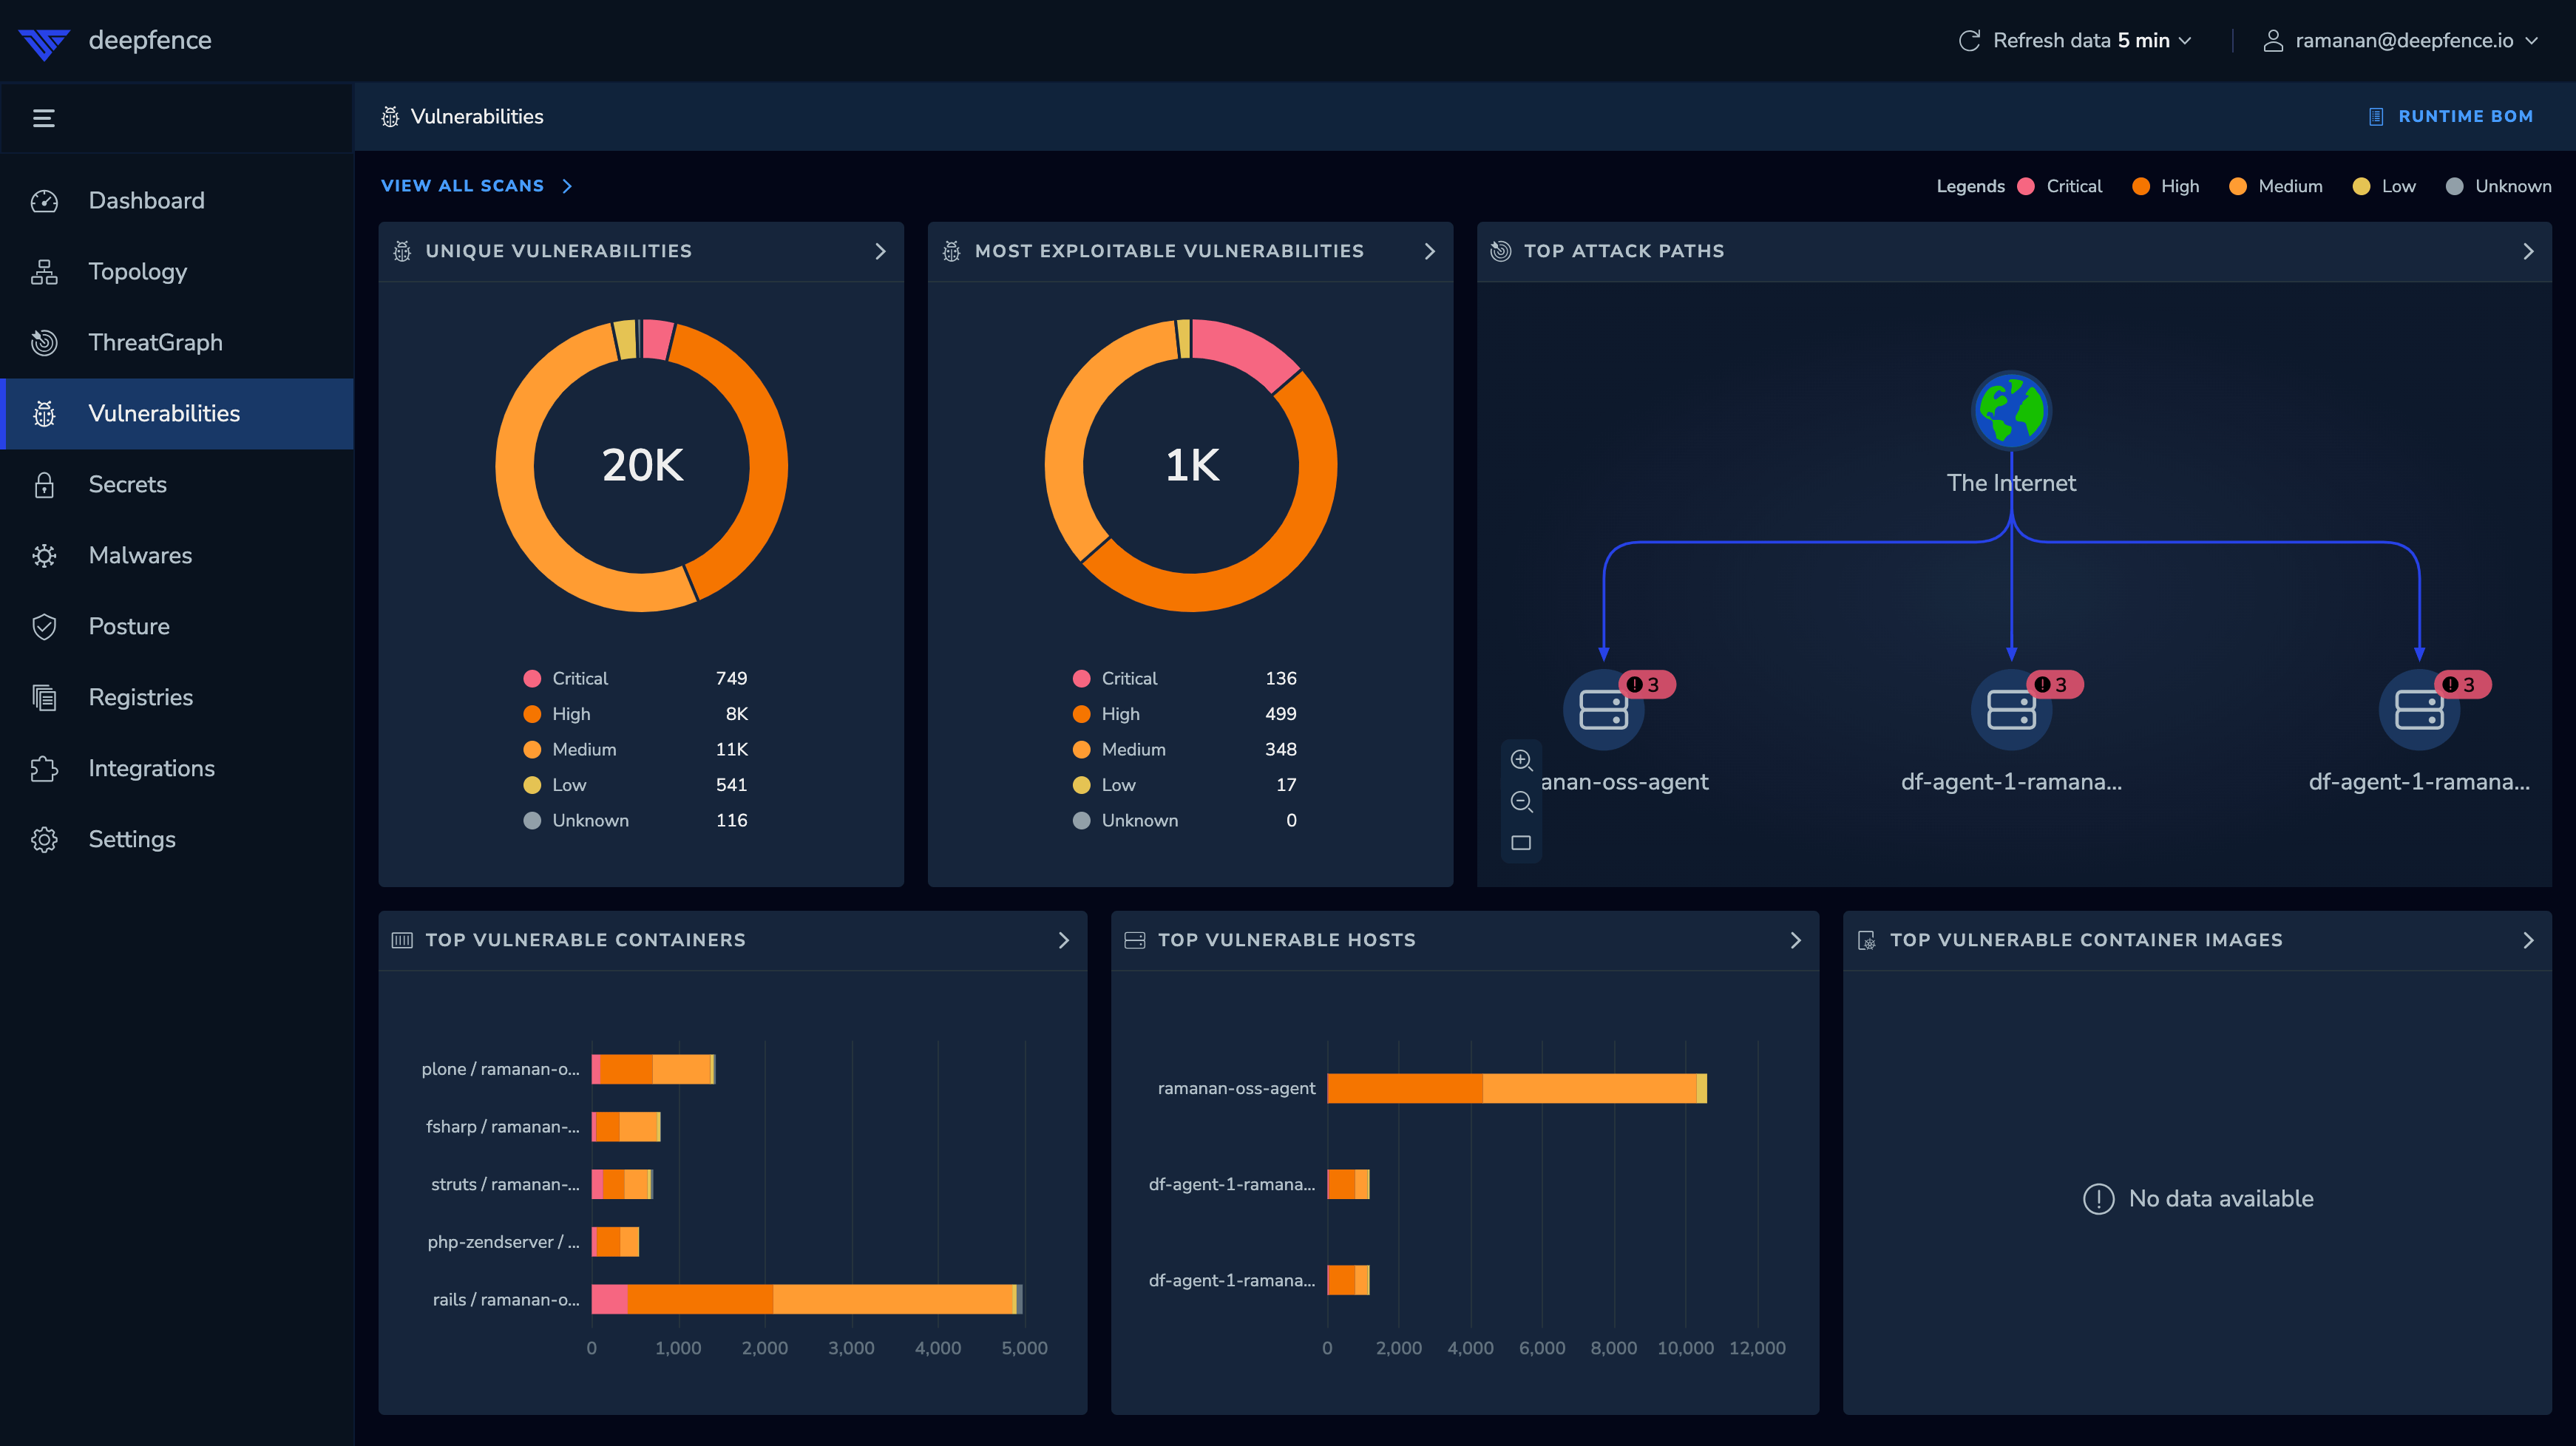
Task: Click the Secrets lock icon
Action: point(44,485)
